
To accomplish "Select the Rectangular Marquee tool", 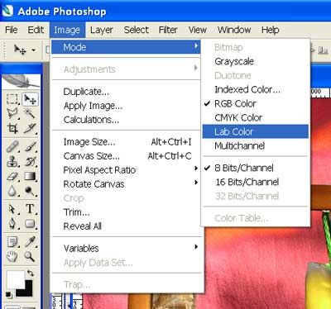I will [12, 99].
